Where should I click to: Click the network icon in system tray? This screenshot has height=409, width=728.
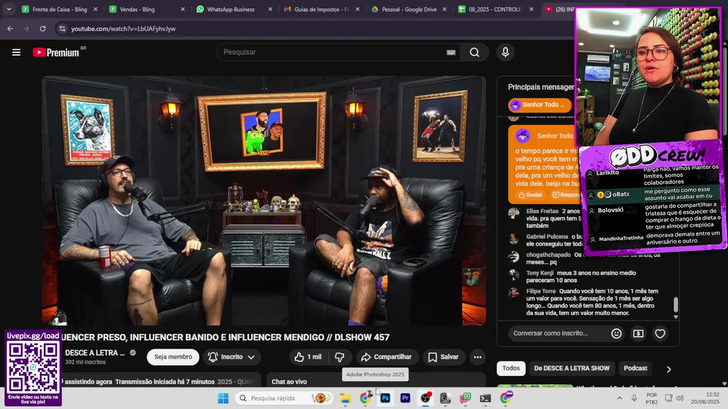click(669, 398)
